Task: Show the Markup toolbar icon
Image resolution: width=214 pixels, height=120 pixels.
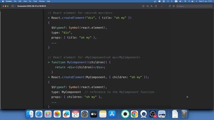Action: click(174, 6)
